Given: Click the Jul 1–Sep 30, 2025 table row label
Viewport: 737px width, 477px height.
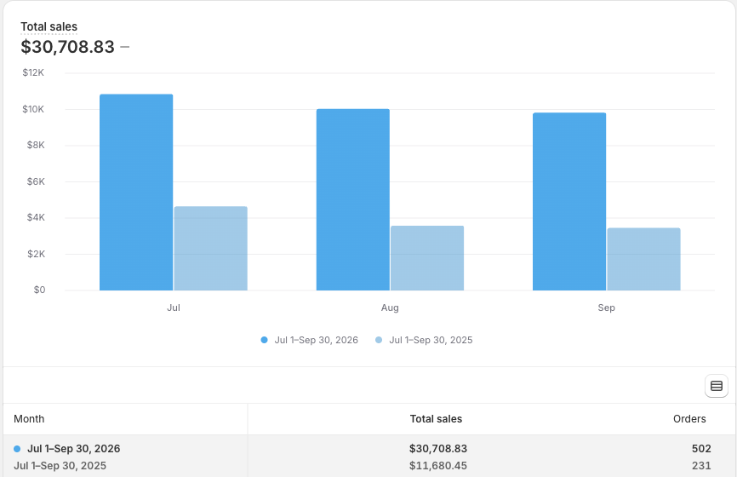Looking at the screenshot, I should pos(60,466).
